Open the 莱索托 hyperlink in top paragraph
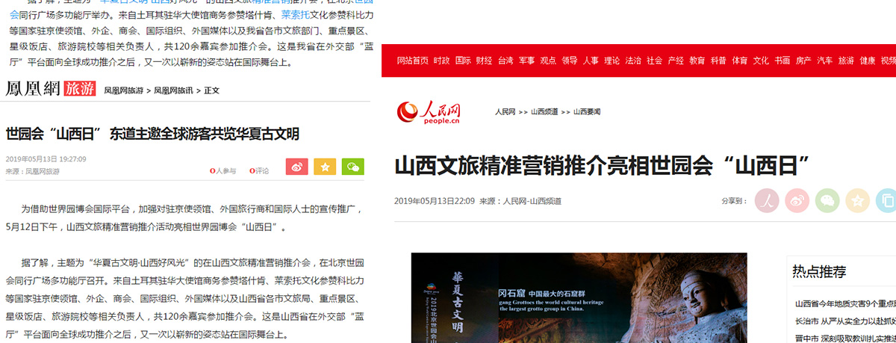Viewport: 896px width, 343px height. (294, 14)
